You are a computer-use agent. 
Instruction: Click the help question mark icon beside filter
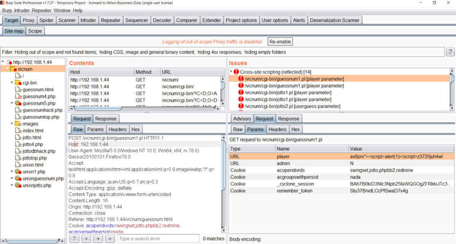pyautogui.click(x=450, y=52)
